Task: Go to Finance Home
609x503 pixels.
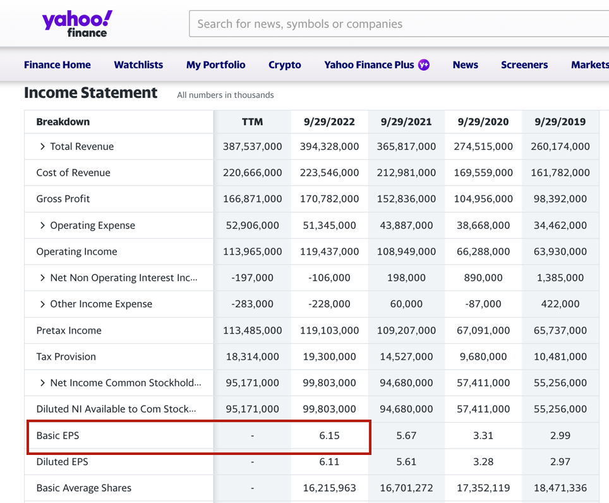Action: tap(57, 64)
